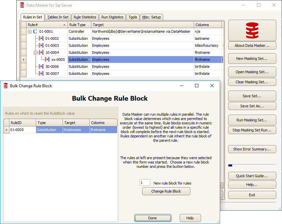Click the substitution icon for rule 30-0007
The image size is (282, 224).
click(41, 73)
